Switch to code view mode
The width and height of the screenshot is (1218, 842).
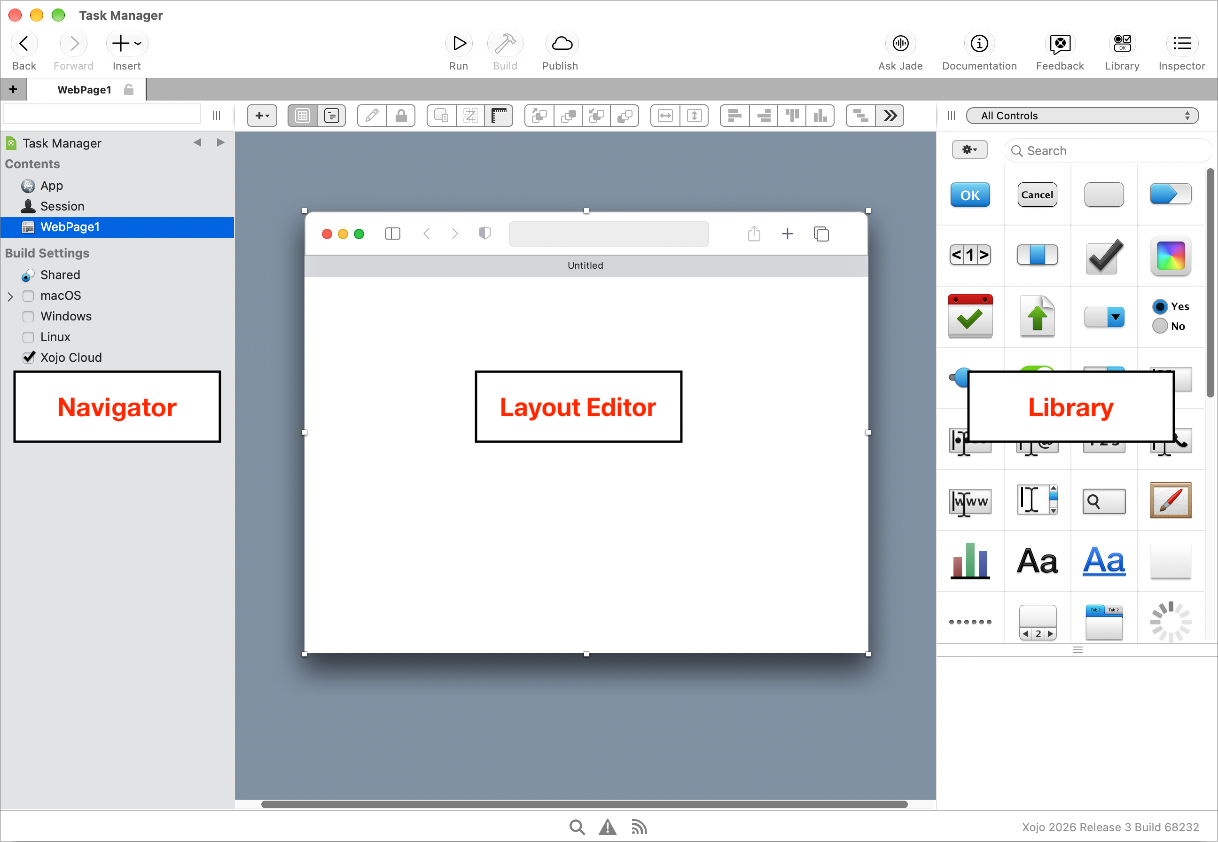pyautogui.click(x=331, y=116)
